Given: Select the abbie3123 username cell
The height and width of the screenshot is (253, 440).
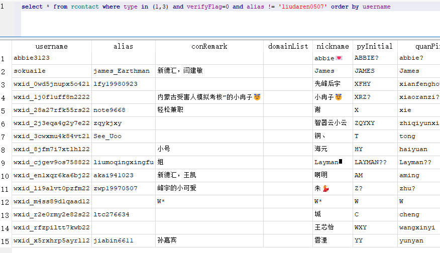Looking at the screenshot, I should pos(52,58).
